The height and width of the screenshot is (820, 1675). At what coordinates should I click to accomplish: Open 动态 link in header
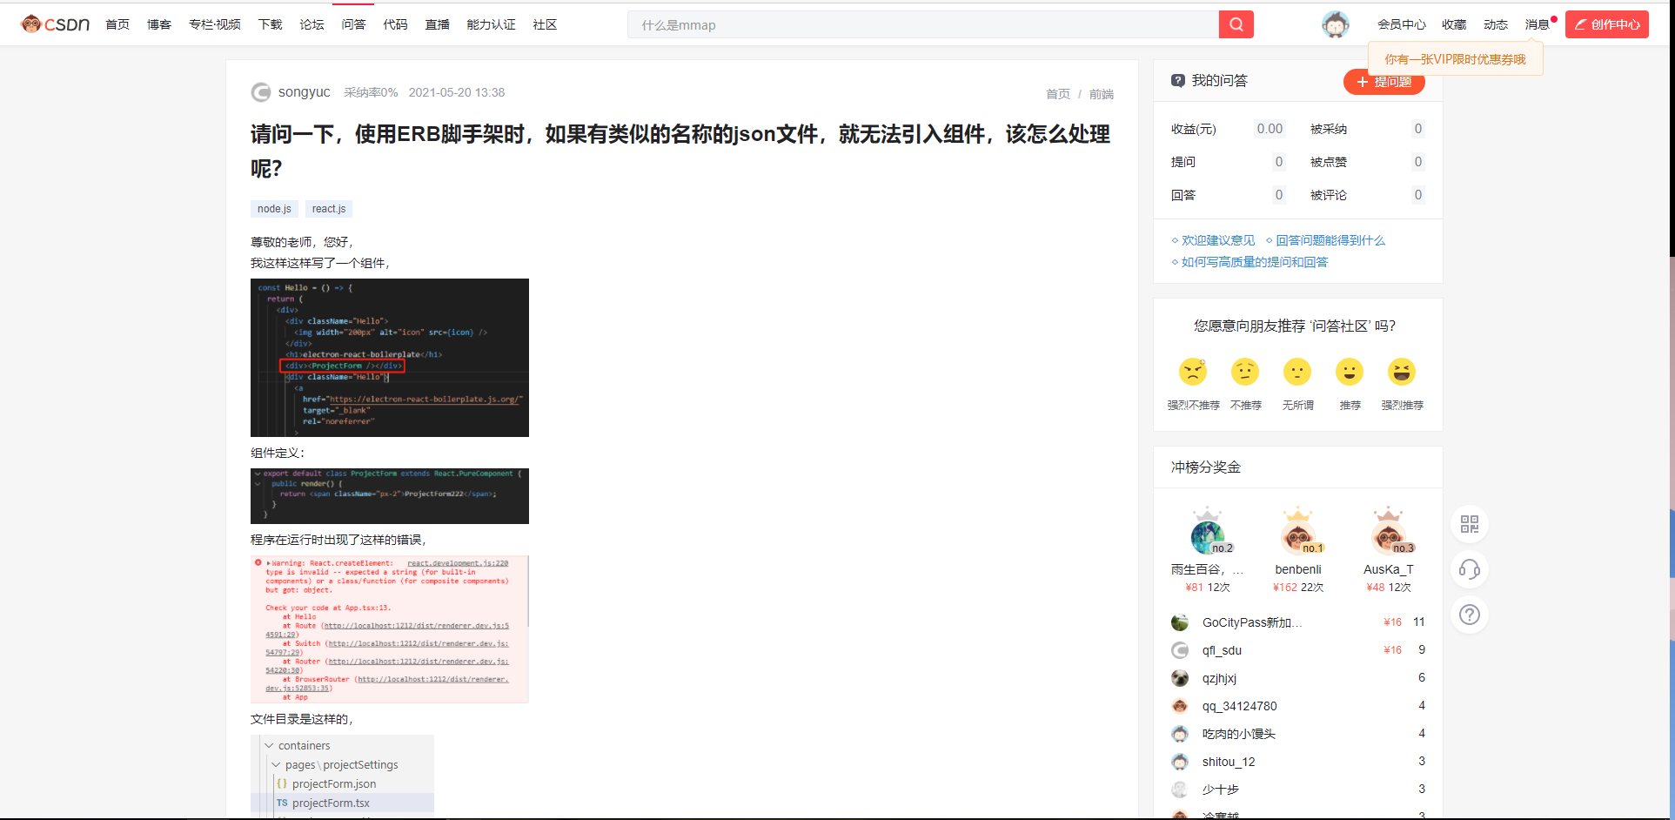pos(1496,24)
